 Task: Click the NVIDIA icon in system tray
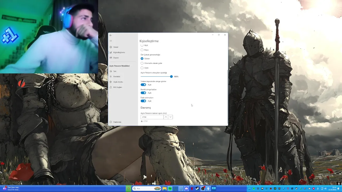(275, 189)
